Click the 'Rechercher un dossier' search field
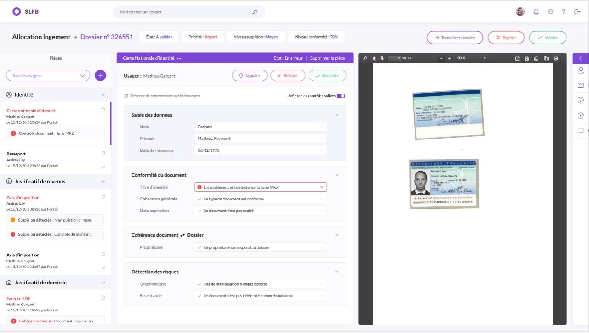 [x=184, y=12]
